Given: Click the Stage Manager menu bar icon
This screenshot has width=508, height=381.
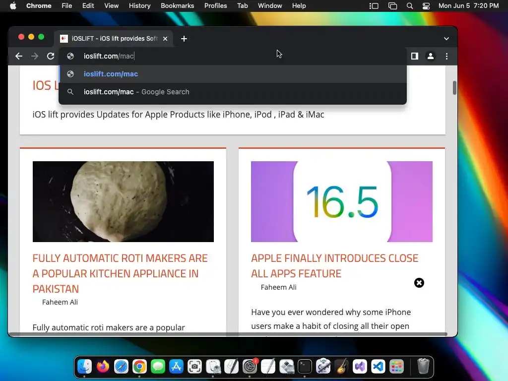Looking at the screenshot, I should [x=374, y=6].
